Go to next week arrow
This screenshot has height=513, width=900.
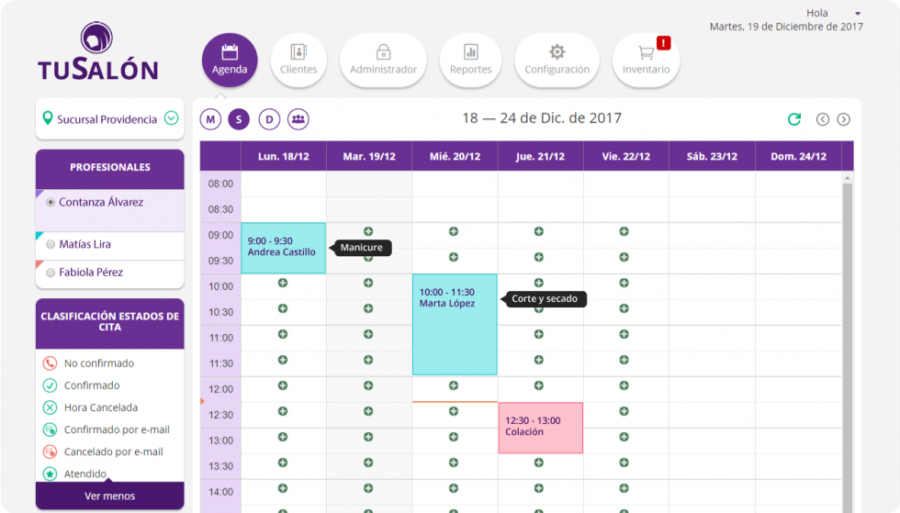click(843, 119)
